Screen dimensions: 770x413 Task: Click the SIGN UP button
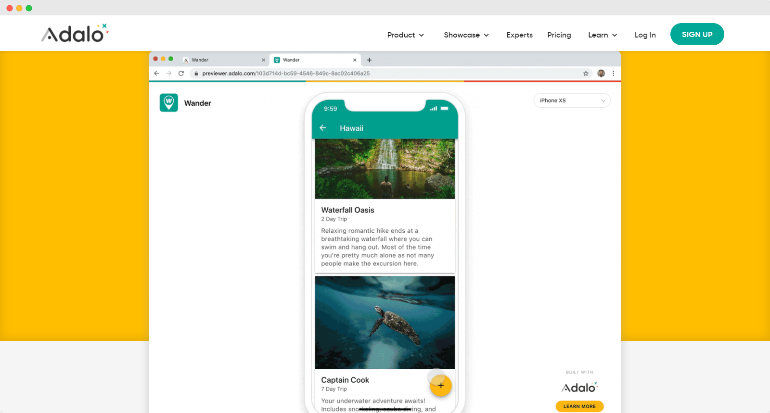coord(697,35)
